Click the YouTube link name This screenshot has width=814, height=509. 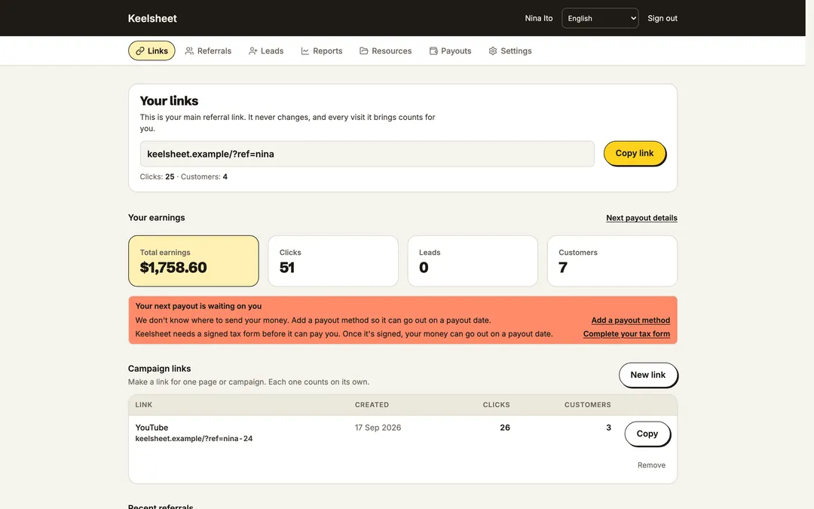coord(151,428)
